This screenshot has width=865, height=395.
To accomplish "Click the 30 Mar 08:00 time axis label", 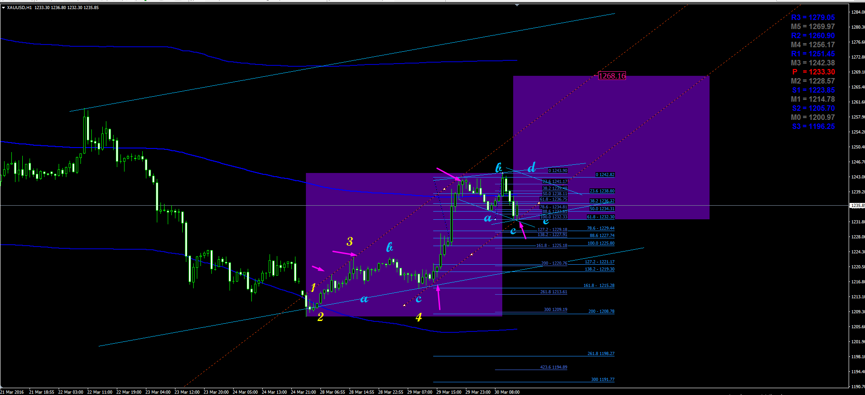I will [x=507, y=392].
